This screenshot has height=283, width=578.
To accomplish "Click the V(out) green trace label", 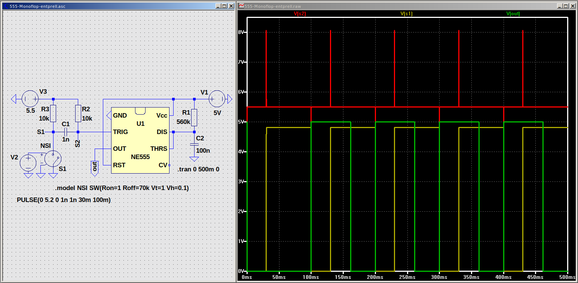I will point(513,13).
